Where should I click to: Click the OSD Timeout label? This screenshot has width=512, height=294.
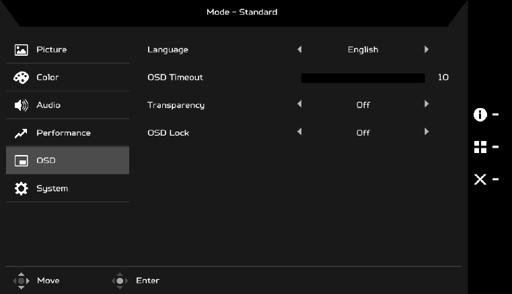point(175,77)
